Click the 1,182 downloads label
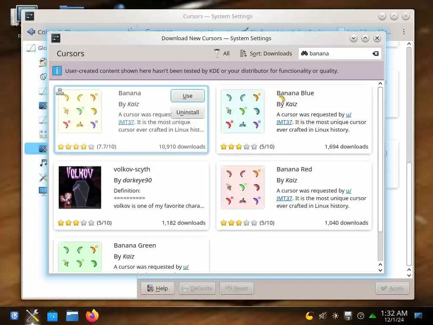 [184, 223]
